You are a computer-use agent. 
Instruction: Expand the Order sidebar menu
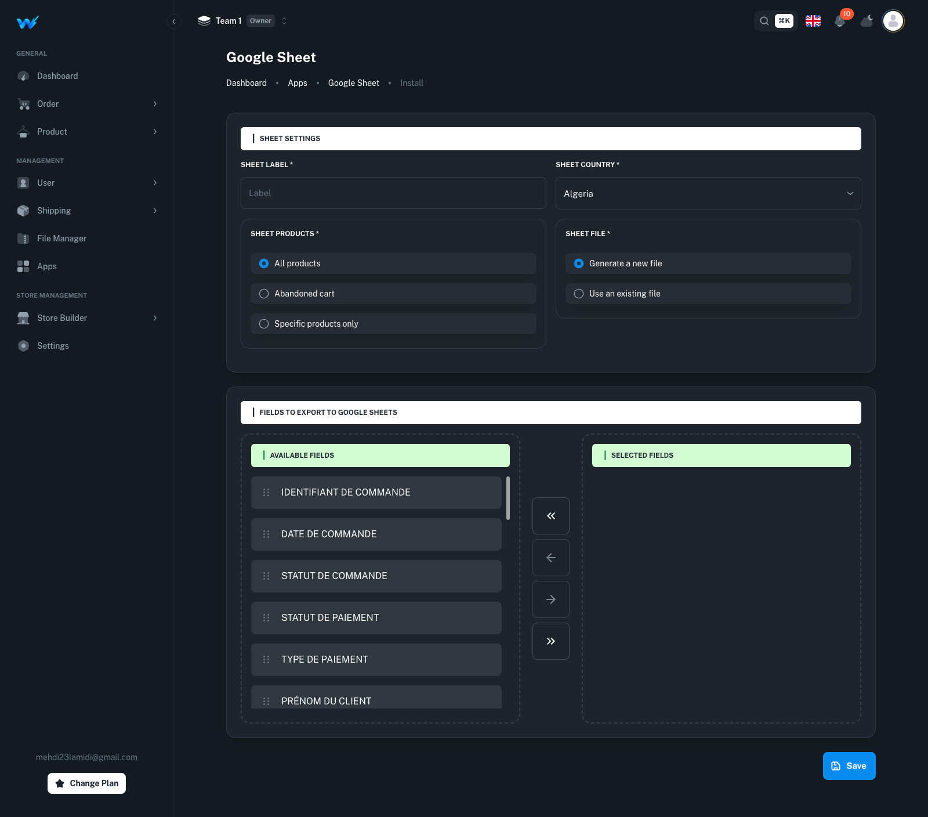[87, 104]
